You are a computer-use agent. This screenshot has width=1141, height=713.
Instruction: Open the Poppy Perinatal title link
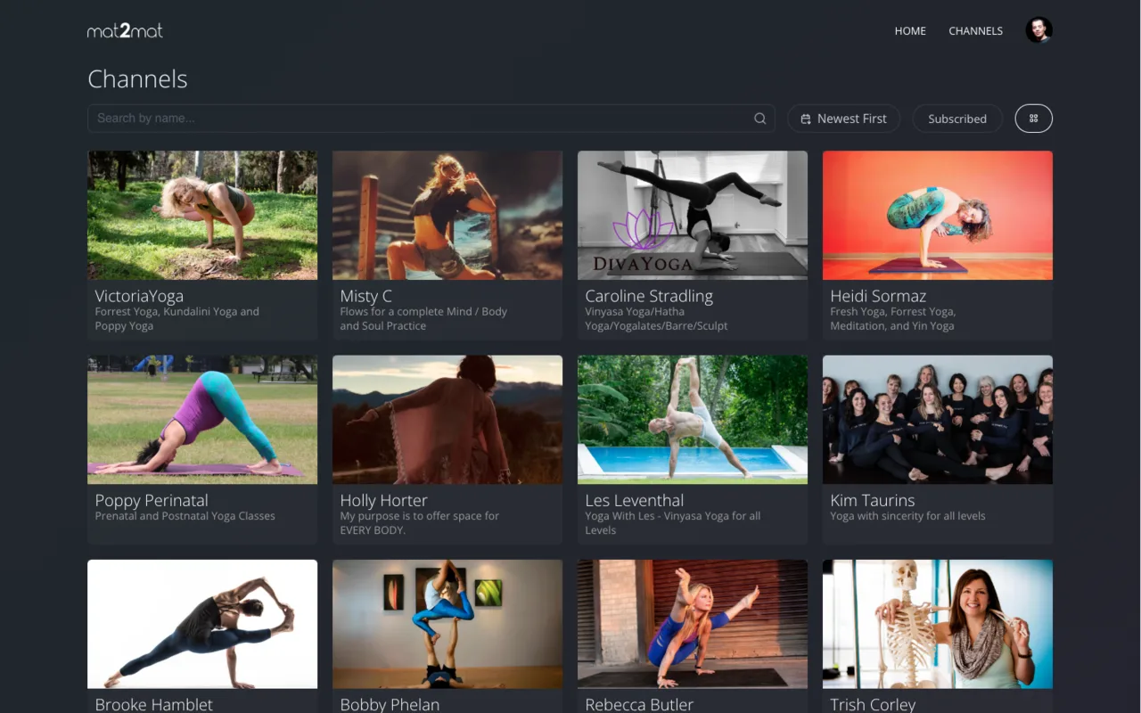152,501
